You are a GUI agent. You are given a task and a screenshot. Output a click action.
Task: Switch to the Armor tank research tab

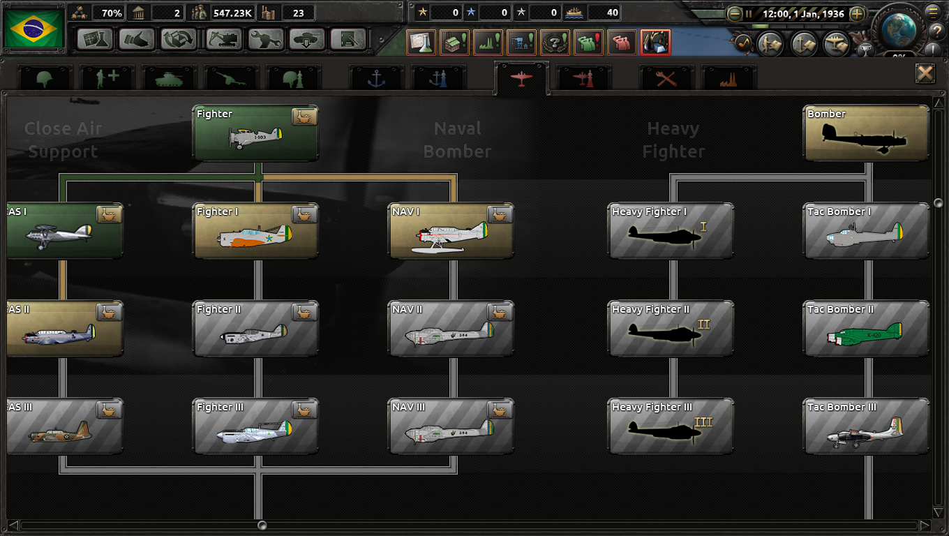point(169,78)
